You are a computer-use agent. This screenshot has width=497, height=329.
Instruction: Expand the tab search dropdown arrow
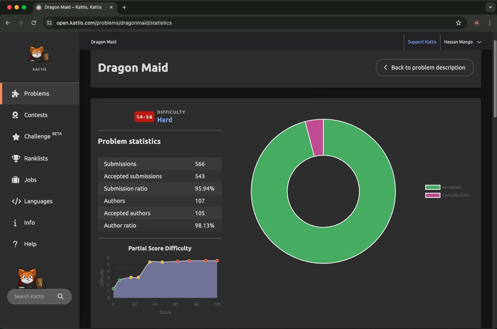490,7
